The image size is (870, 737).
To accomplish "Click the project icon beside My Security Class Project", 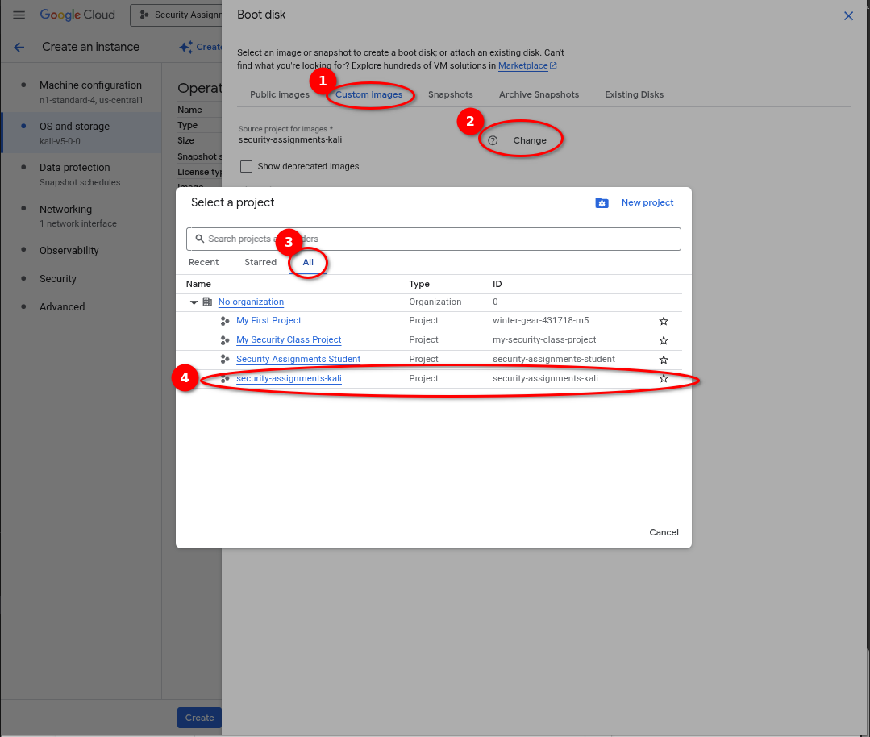I will click(x=225, y=340).
